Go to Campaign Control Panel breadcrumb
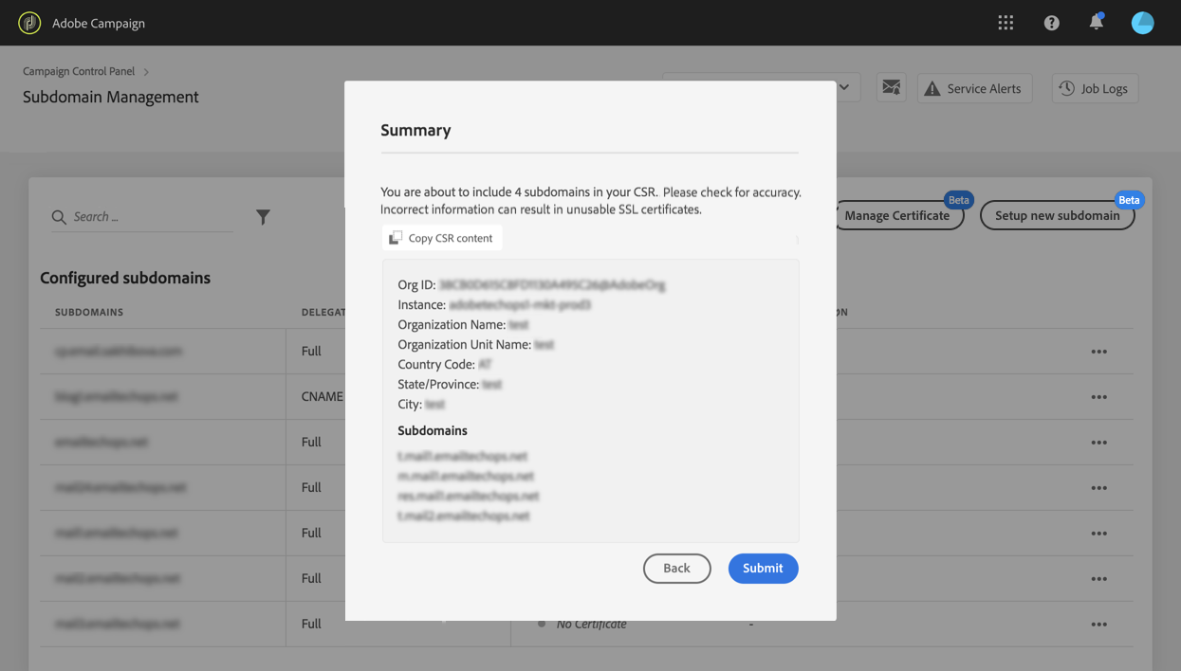Image resolution: width=1181 pixels, height=671 pixels. click(79, 71)
